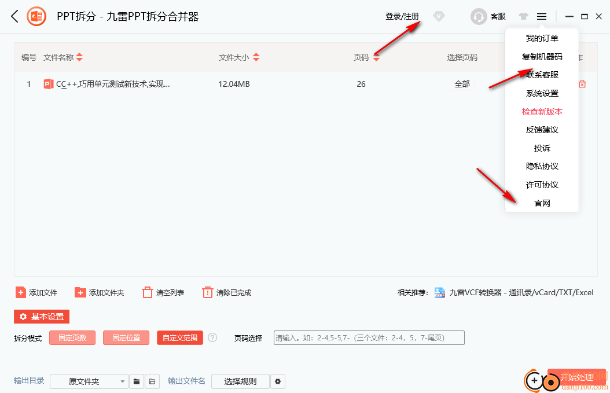Image resolution: width=610 pixels, height=393 pixels.
Task: Click the 12.04MB file size cell
Action: [234, 84]
